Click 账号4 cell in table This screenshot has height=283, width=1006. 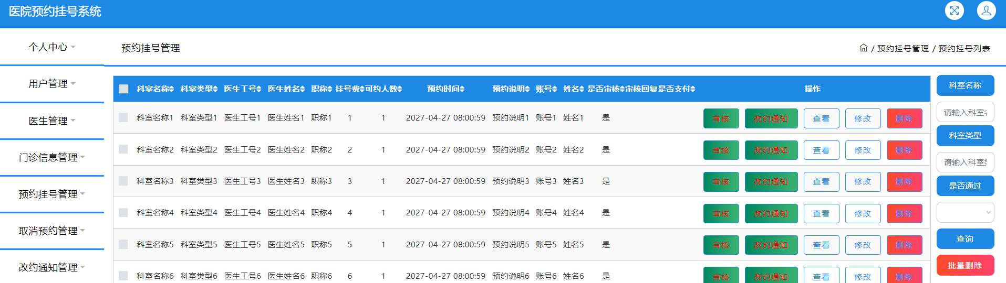[546, 212]
